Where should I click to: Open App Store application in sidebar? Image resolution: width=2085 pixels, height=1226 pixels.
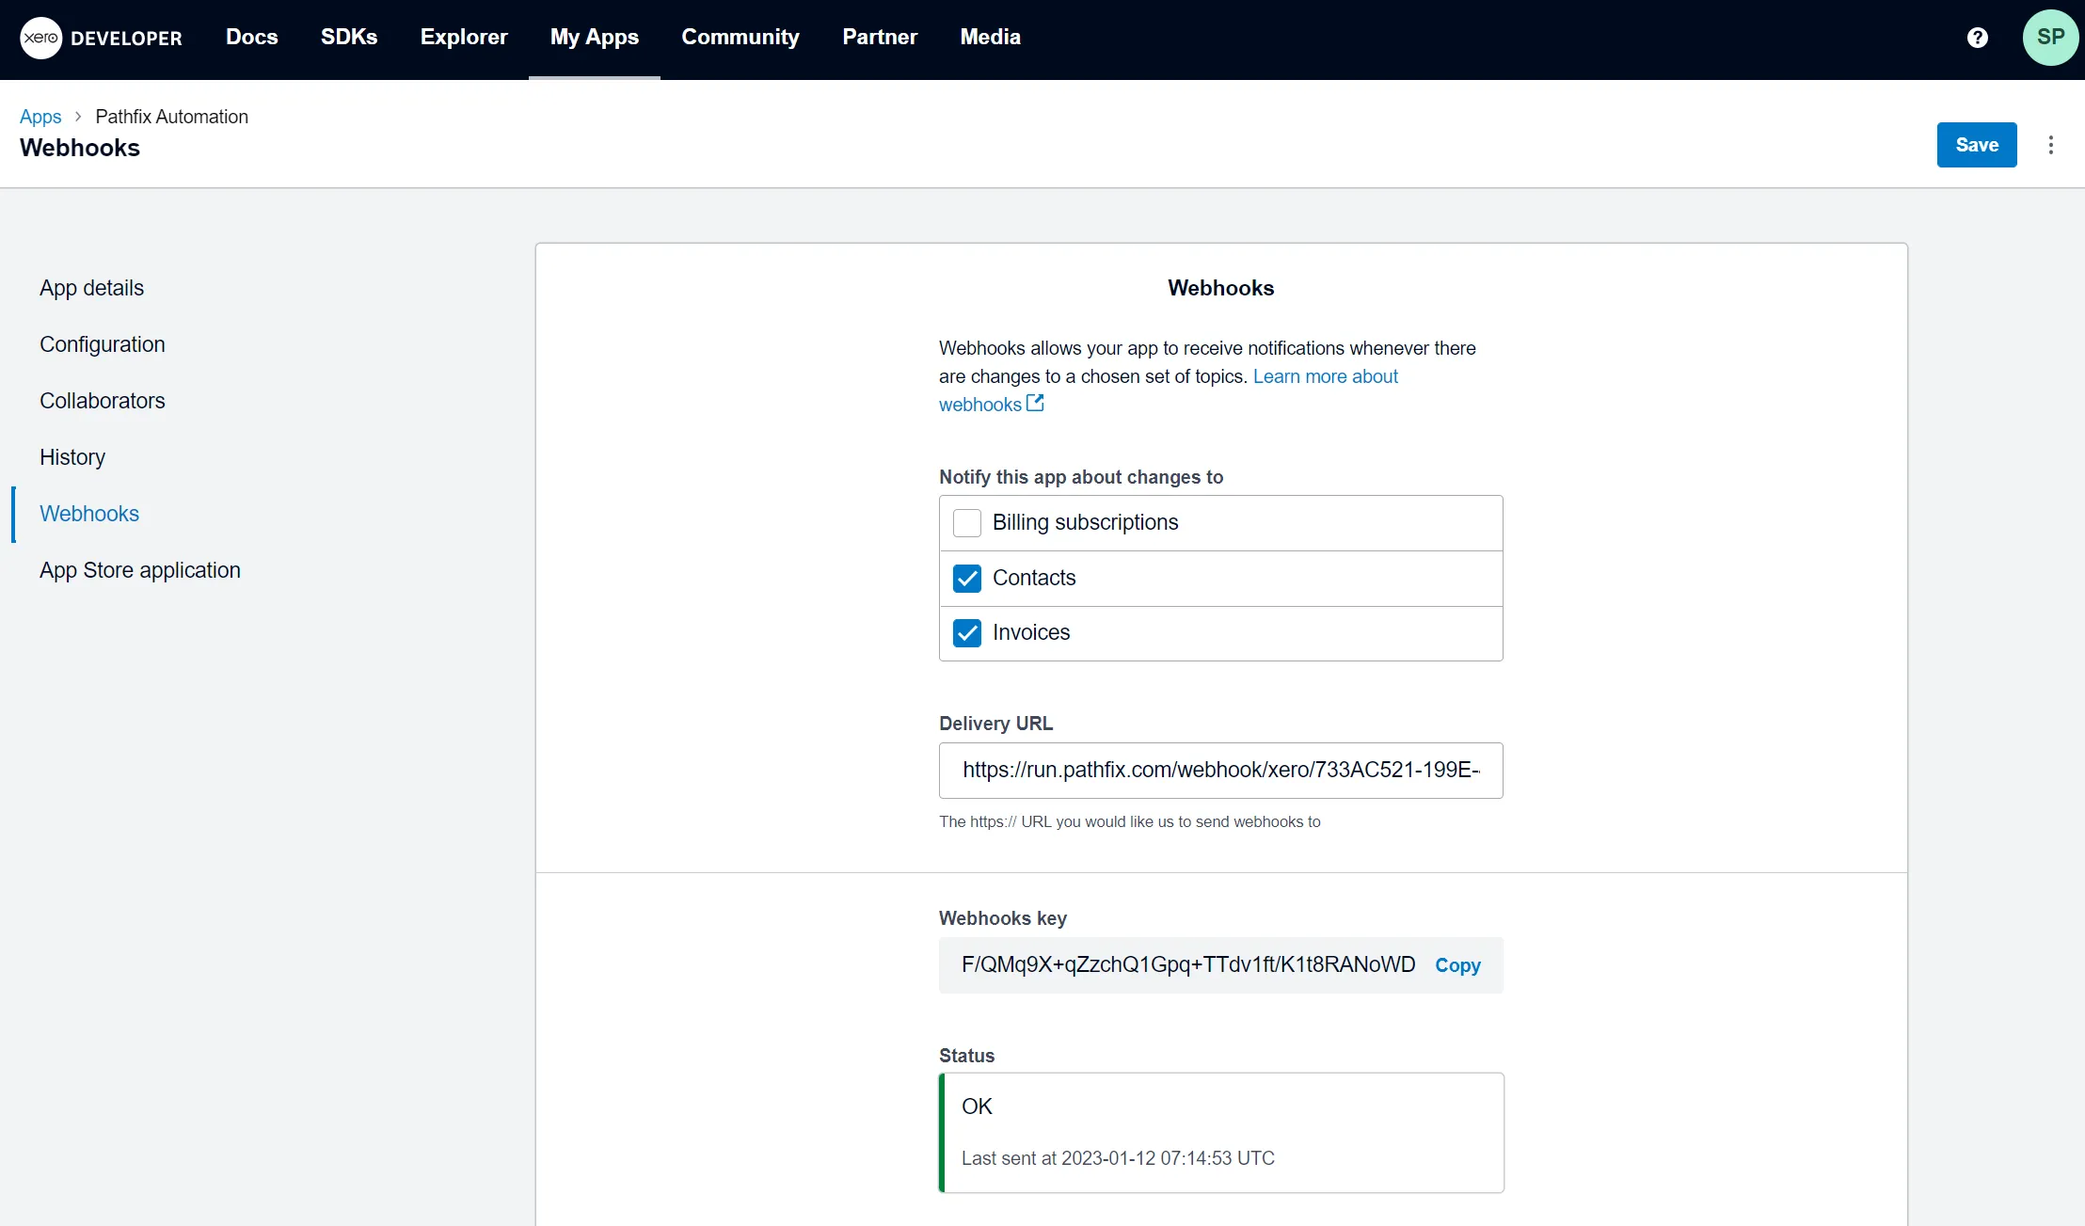click(139, 570)
